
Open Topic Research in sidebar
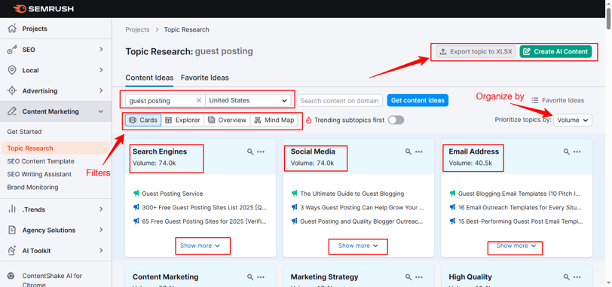(x=56, y=148)
